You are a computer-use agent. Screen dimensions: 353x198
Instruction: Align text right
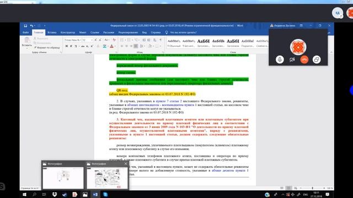click(x=131, y=46)
